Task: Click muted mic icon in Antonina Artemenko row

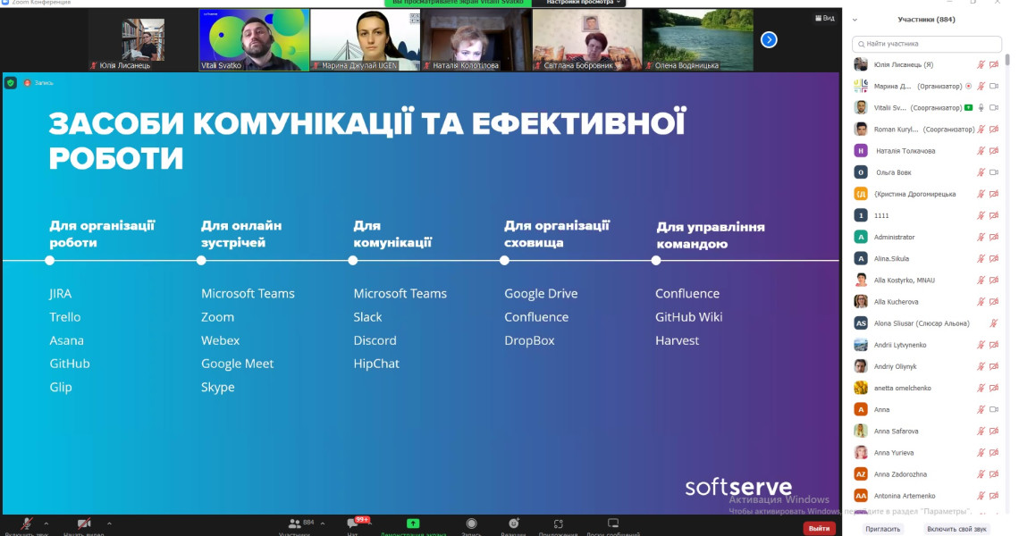Action: click(981, 496)
